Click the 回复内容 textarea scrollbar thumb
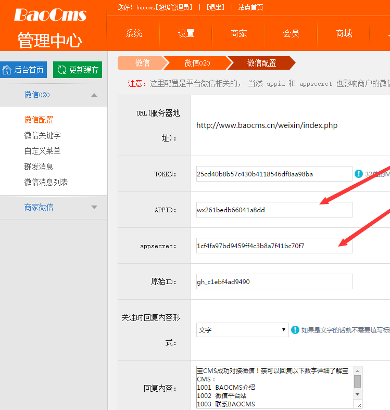 (x=358, y=381)
